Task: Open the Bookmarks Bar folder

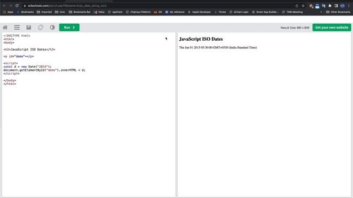Action: tap(79, 12)
